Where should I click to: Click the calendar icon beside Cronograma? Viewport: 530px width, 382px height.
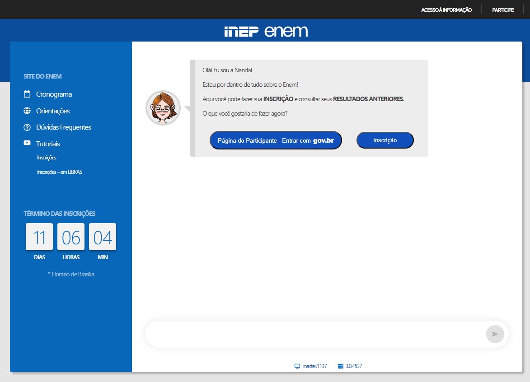[x=27, y=94]
